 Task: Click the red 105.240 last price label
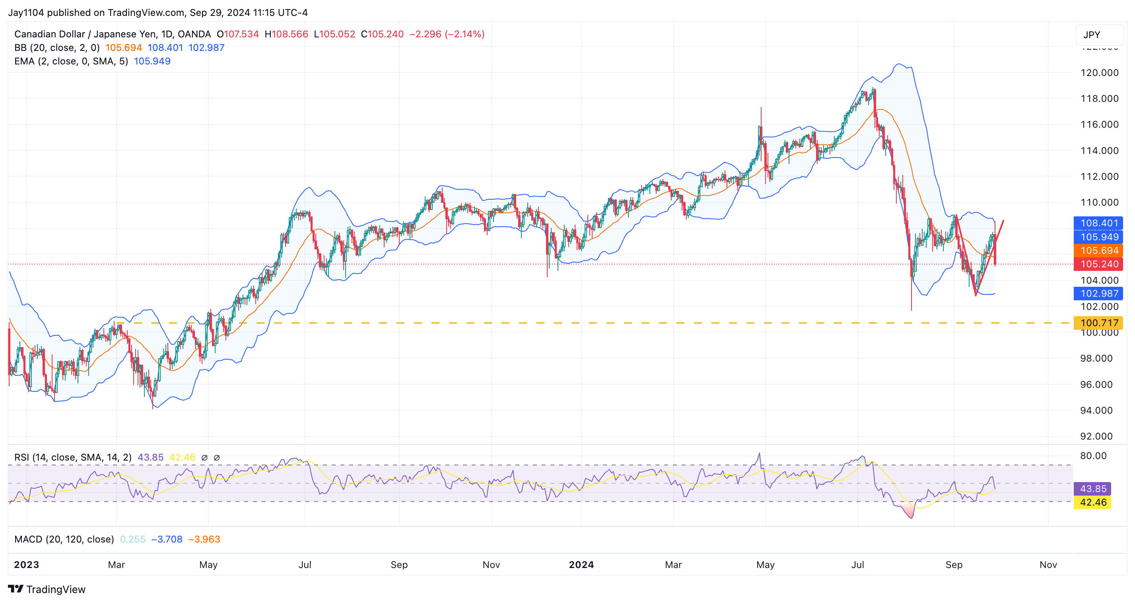(1098, 264)
